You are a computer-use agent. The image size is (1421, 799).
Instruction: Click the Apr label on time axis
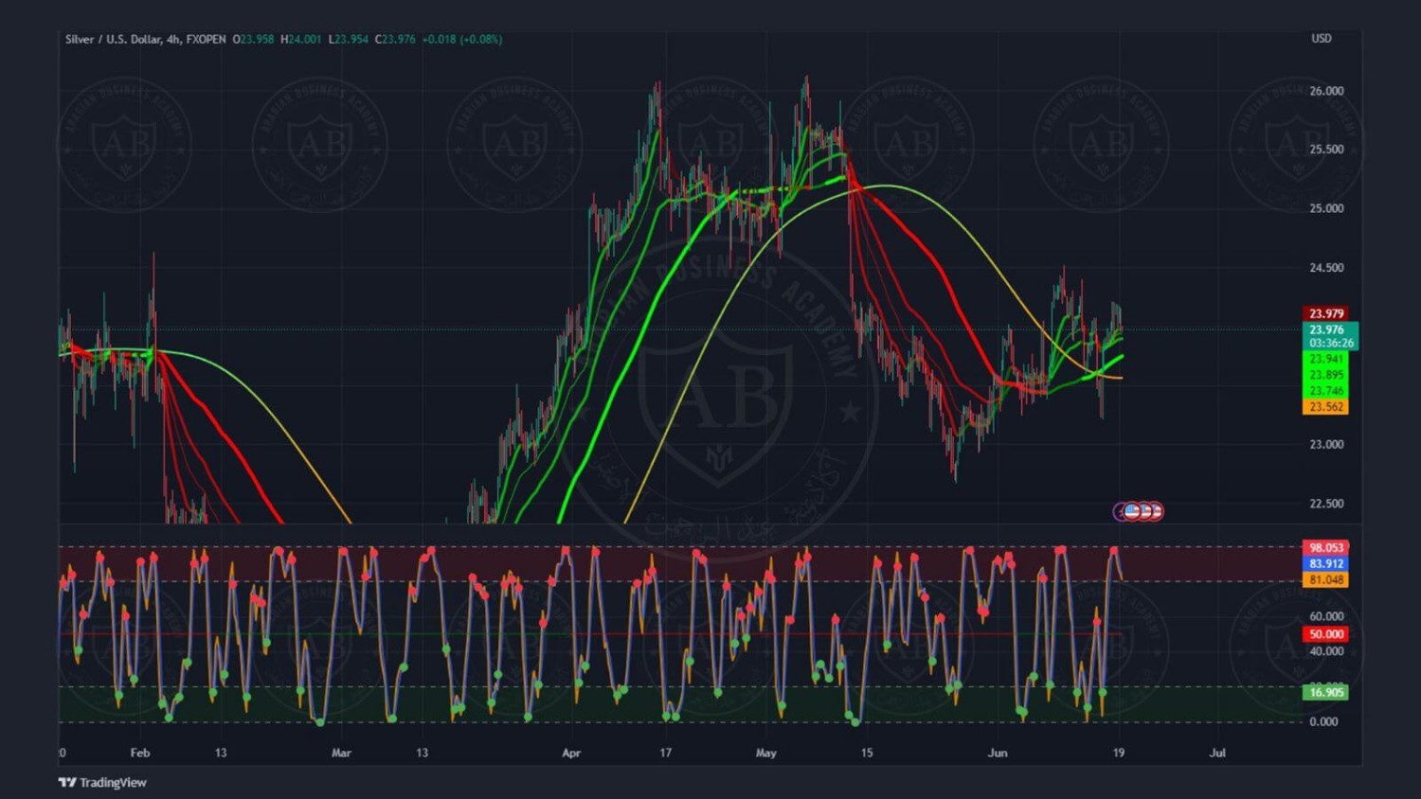pos(571,753)
